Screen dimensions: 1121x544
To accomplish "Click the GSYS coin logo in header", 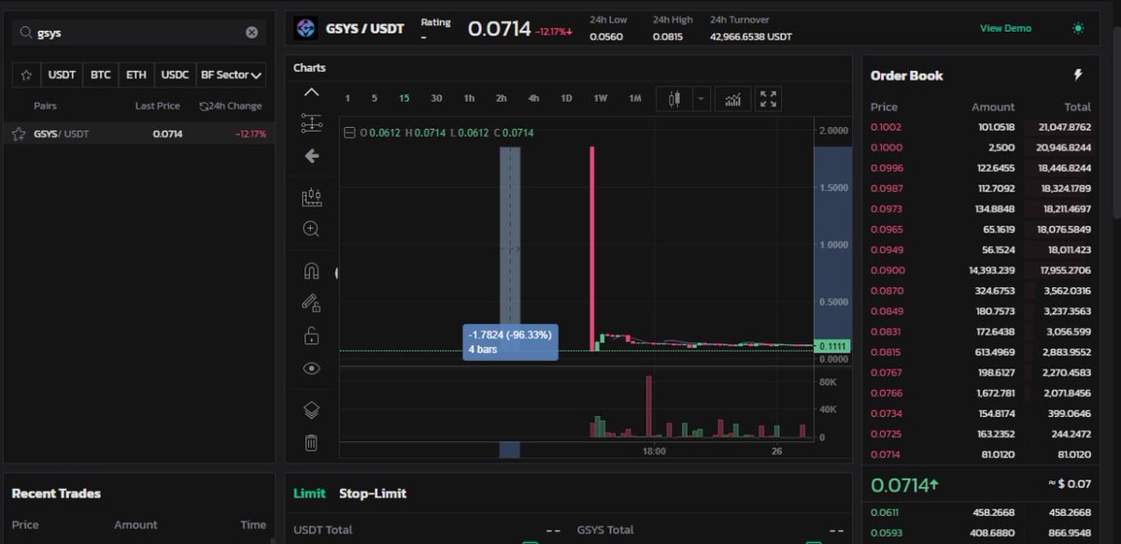I will (x=305, y=28).
